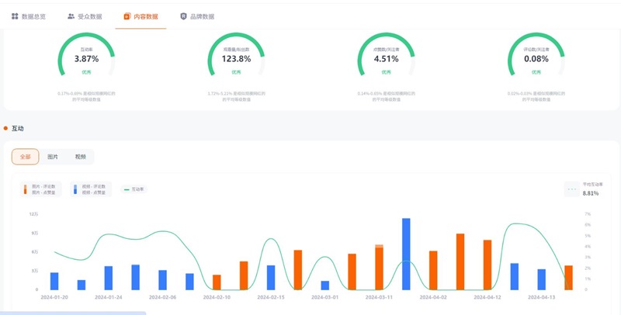Switch filter to 图片 only
The image size is (621, 315).
point(53,157)
